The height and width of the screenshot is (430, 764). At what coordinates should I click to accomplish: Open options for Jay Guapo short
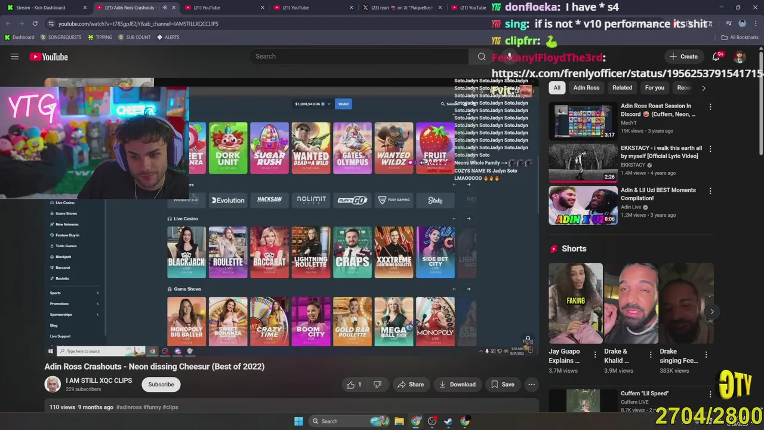pyautogui.click(x=594, y=355)
